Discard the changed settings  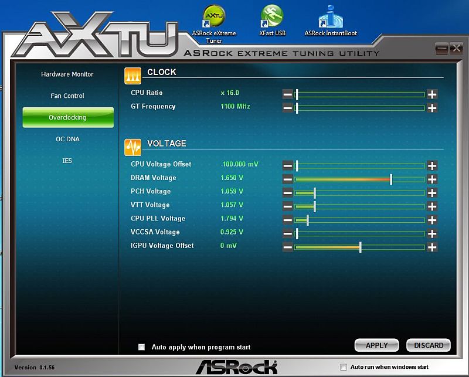coord(429,345)
